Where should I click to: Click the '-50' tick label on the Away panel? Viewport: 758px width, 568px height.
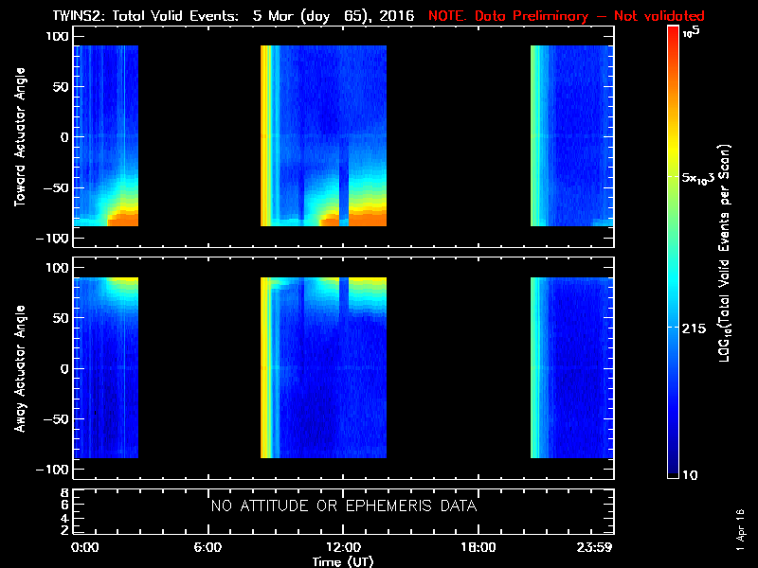56,419
